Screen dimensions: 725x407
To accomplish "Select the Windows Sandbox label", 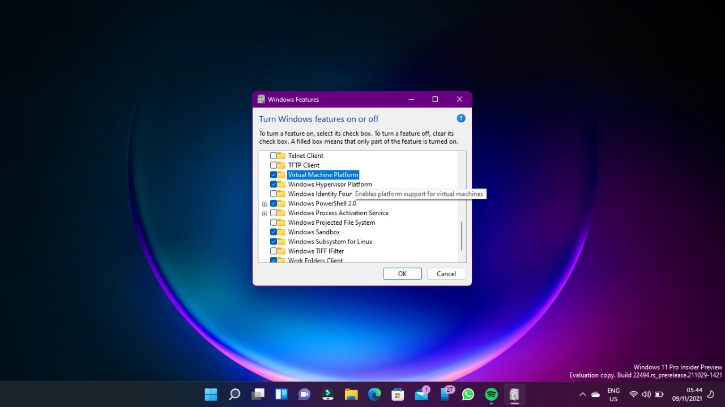I will [x=314, y=232].
